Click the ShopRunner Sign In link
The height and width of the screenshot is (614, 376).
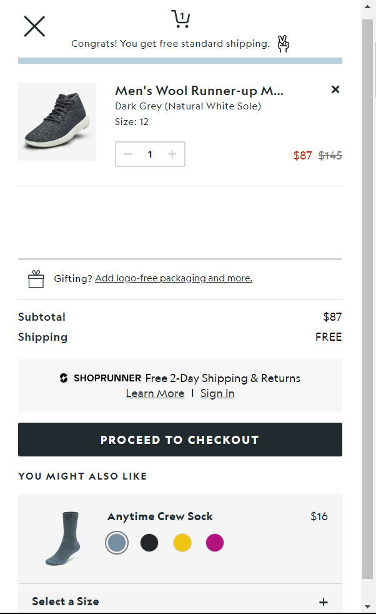point(217,393)
